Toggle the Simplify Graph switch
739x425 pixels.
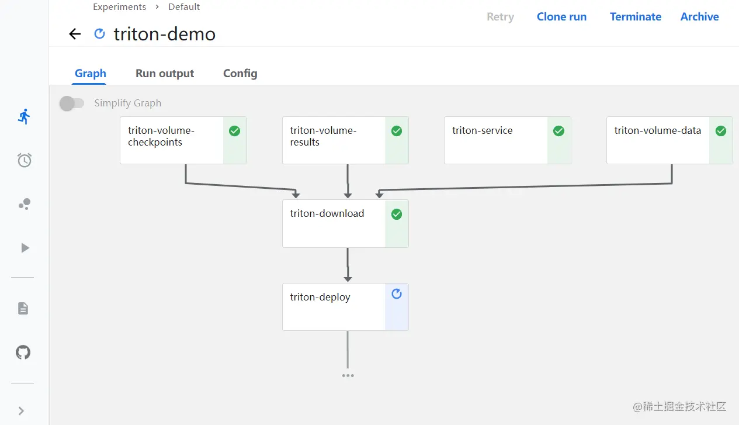pyautogui.click(x=72, y=103)
